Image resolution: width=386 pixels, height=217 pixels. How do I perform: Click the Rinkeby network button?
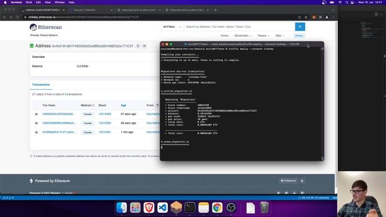coord(299,36)
